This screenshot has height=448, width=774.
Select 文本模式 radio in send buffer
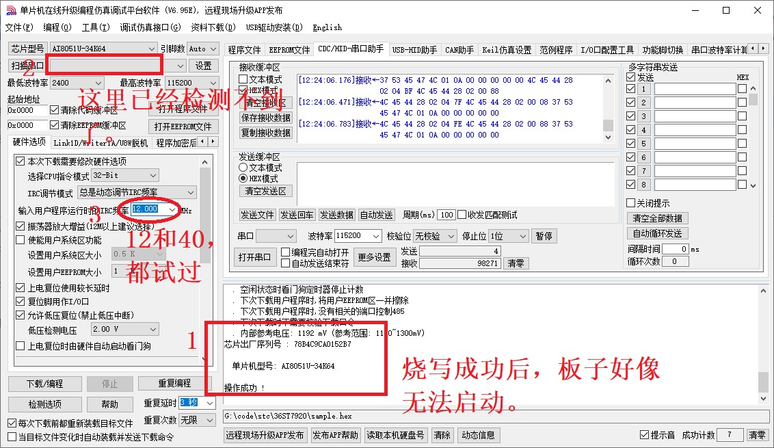pos(243,168)
